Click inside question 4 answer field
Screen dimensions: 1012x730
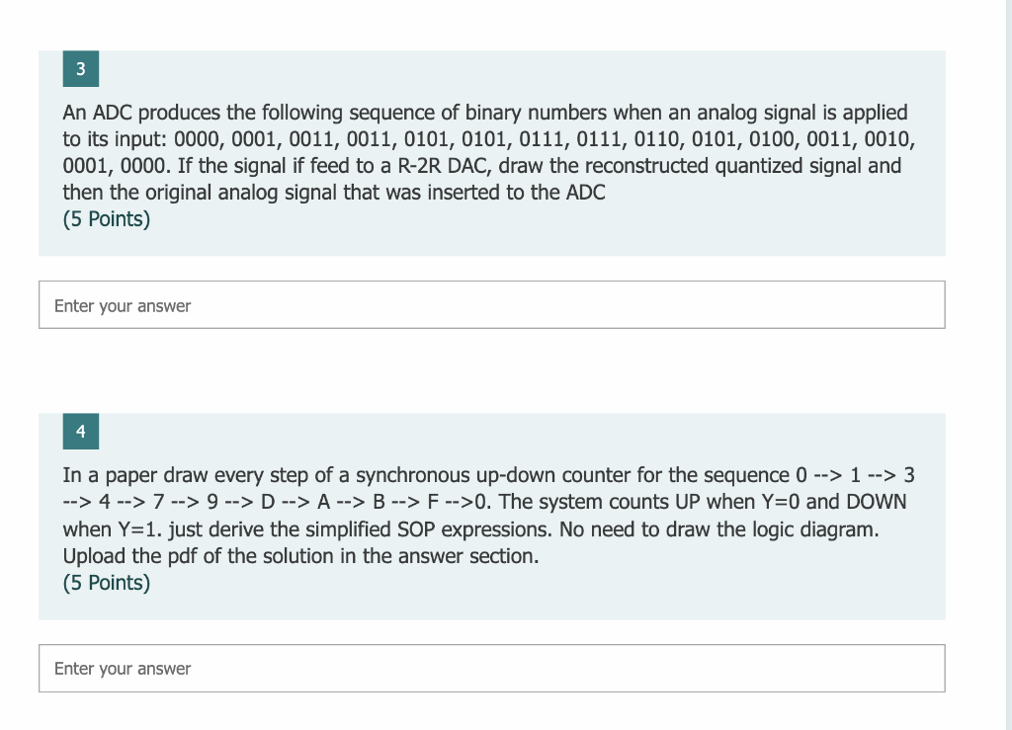pos(491,668)
